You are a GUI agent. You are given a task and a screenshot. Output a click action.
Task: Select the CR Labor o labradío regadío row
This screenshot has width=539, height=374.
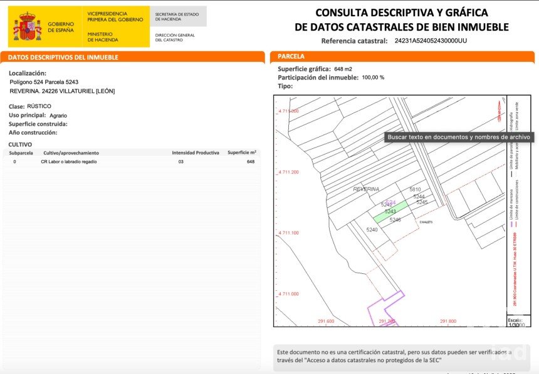click(69, 162)
